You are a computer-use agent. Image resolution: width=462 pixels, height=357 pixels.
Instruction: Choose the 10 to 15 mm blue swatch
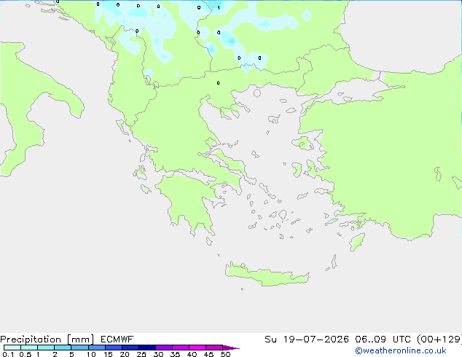96,348
